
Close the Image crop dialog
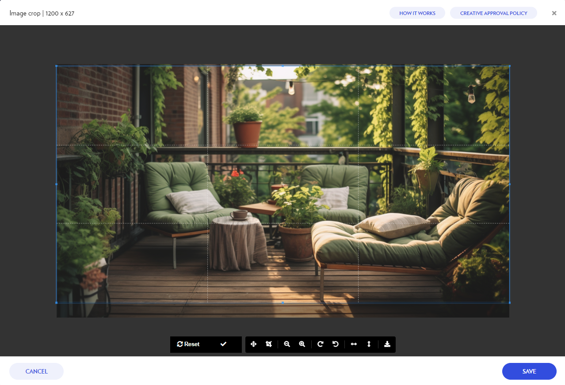pyautogui.click(x=554, y=13)
